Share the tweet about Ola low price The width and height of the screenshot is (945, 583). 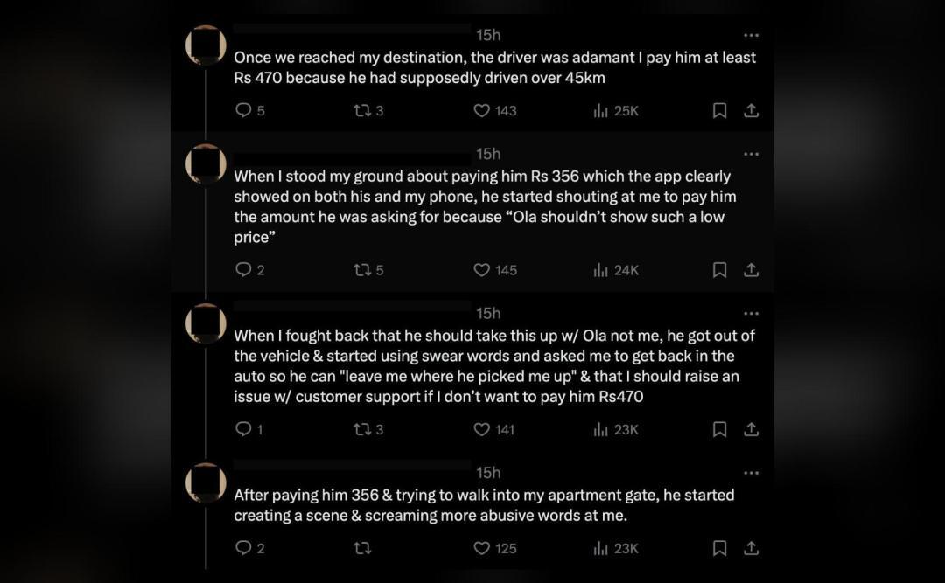tap(751, 270)
